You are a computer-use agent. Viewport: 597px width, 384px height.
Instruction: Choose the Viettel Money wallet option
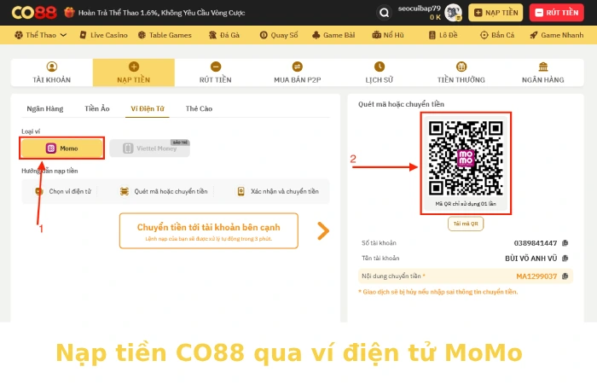149,148
